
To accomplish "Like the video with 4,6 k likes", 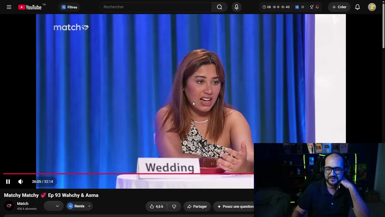I will (157, 206).
